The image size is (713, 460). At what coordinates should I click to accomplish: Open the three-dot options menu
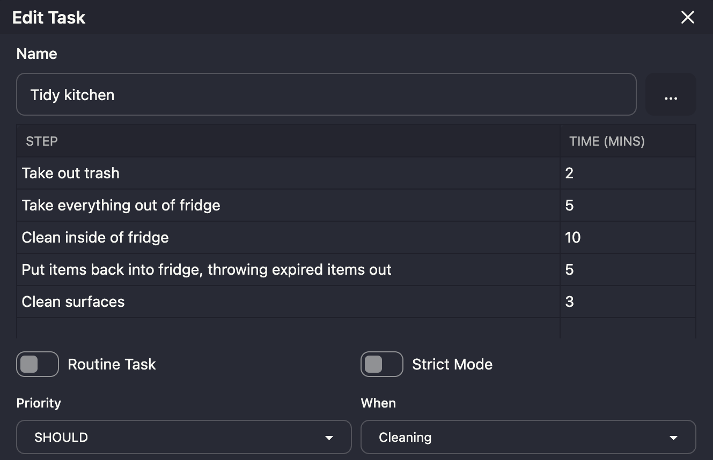point(671,95)
